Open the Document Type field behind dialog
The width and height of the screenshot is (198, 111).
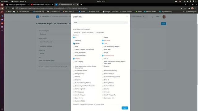(54, 34)
